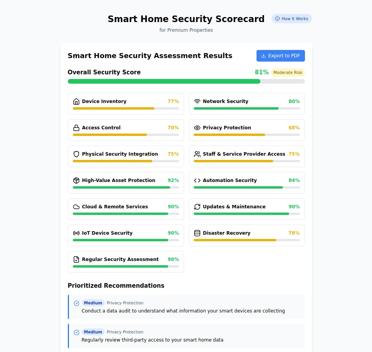This screenshot has height=352, width=372.
Task: Click the checkmark icon on the first recommendation
Action: (x=76, y=303)
